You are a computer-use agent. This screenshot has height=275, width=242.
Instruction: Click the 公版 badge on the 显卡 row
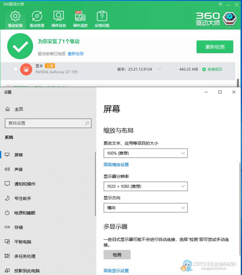pyautogui.click(x=50, y=66)
